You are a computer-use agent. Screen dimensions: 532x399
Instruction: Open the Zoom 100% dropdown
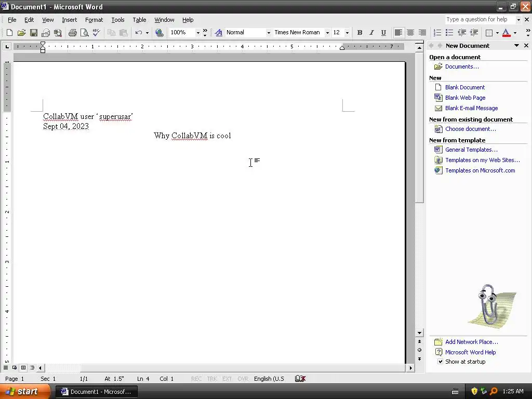tap(198, 33)
